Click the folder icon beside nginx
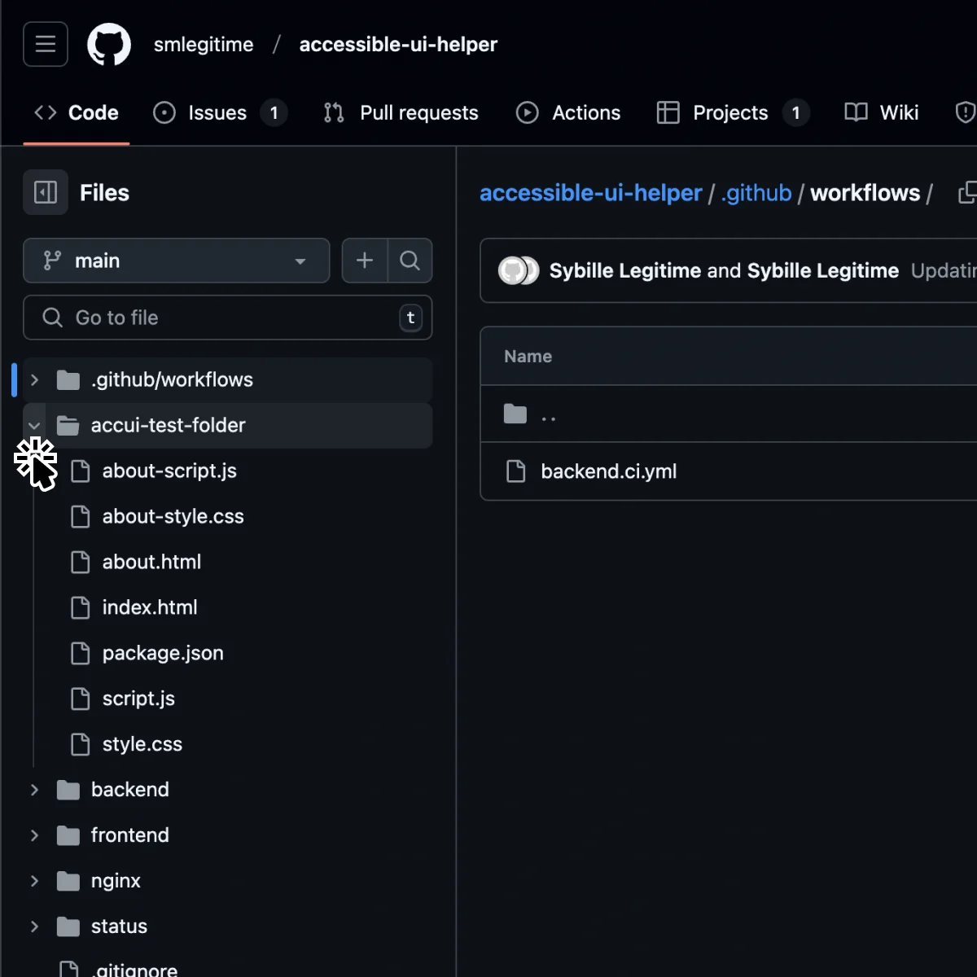Viewport: 977px width, 977px height. click(x=68, y=881)
